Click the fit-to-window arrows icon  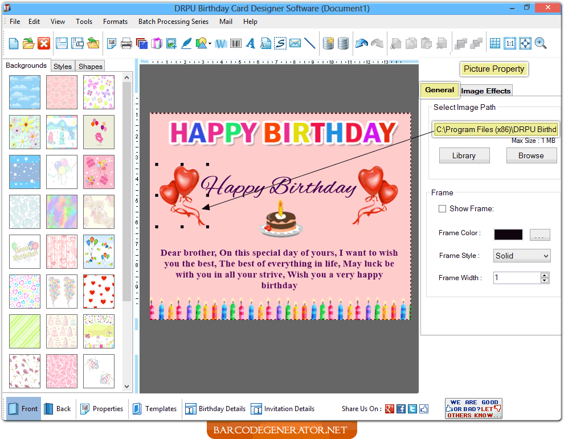click(525, 43)
